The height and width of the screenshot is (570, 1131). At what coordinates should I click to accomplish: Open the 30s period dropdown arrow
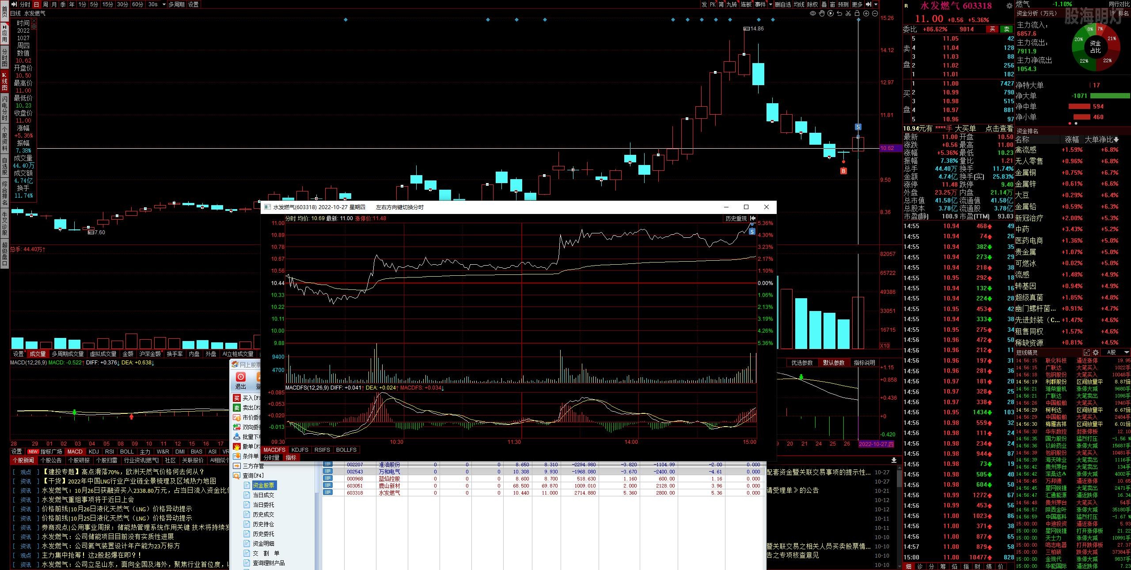pyautogui.click(x=164, y=4)
